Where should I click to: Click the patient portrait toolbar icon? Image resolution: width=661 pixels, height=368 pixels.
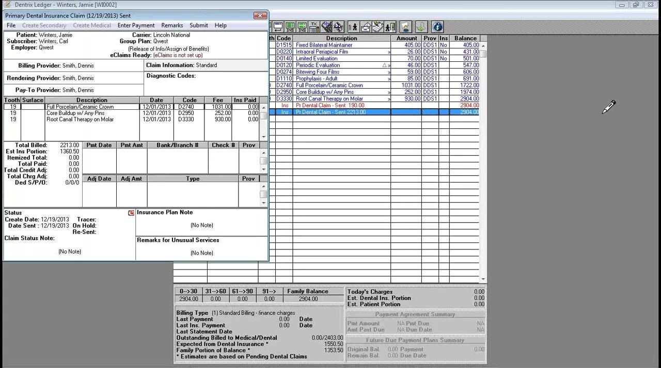pos(406,27)
